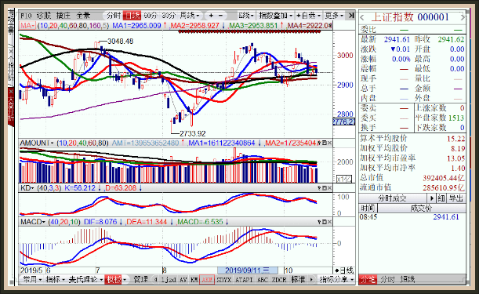This screenshot has width=479, height=294.
Task: Select the 分时 tab in the bottom right panel
Action: (387, 279)
